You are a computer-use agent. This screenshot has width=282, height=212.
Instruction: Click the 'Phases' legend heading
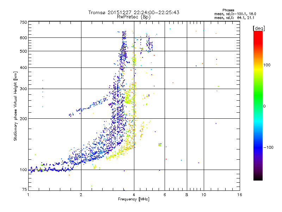(x=228, y=10)
